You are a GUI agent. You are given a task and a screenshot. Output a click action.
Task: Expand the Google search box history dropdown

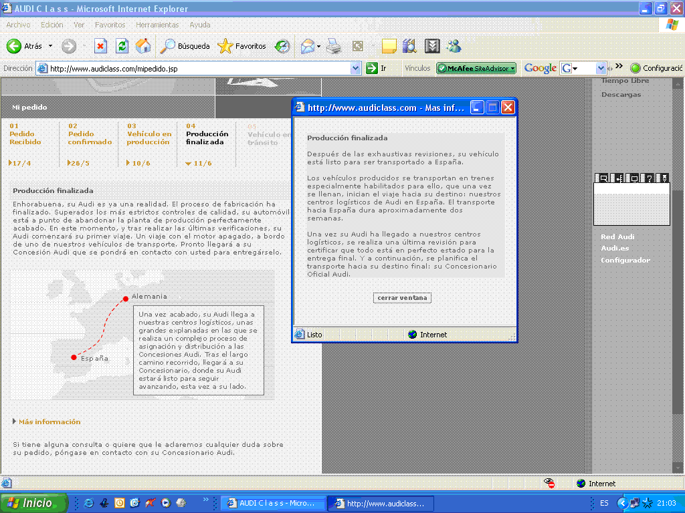coord(601,68)
